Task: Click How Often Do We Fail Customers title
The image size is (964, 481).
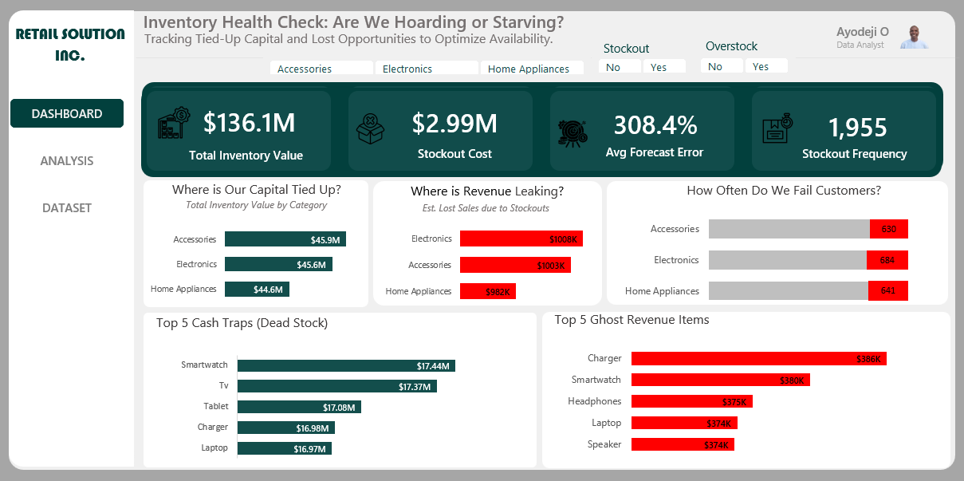Action: [784, 191]
